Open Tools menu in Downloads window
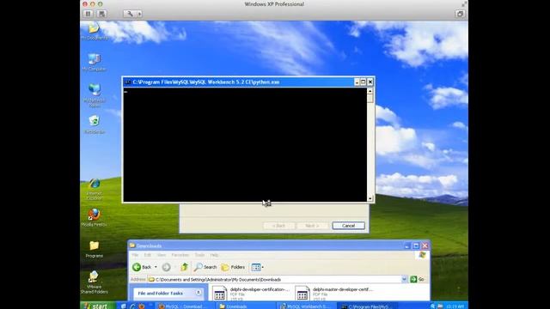Screen dimensions: 550x309 (199, 255)
